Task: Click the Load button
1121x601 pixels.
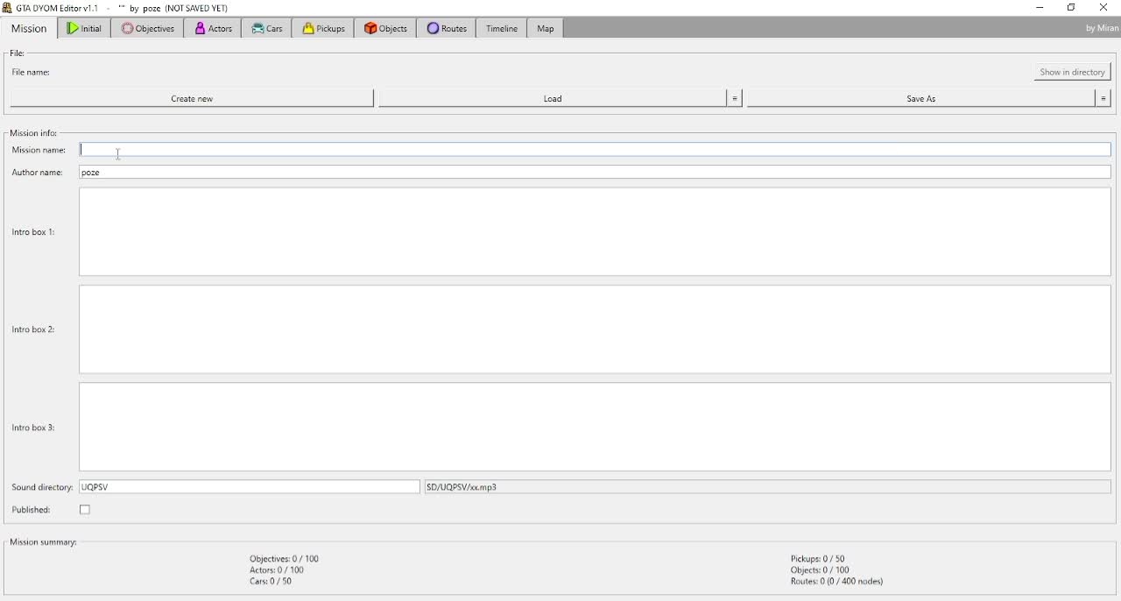Action: tap(553, 98)
